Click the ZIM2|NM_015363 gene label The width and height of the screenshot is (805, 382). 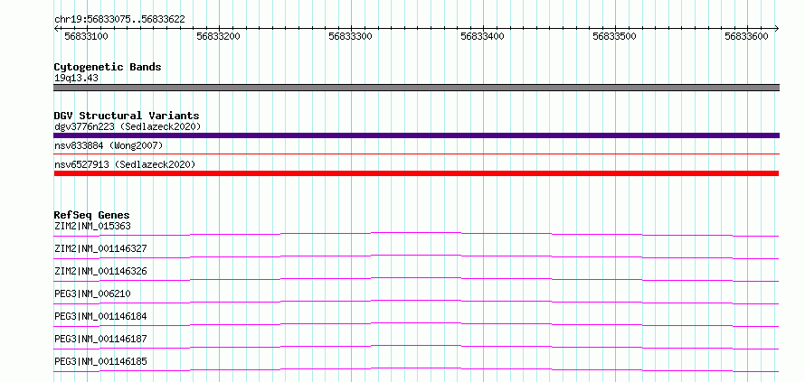[92, 226]
